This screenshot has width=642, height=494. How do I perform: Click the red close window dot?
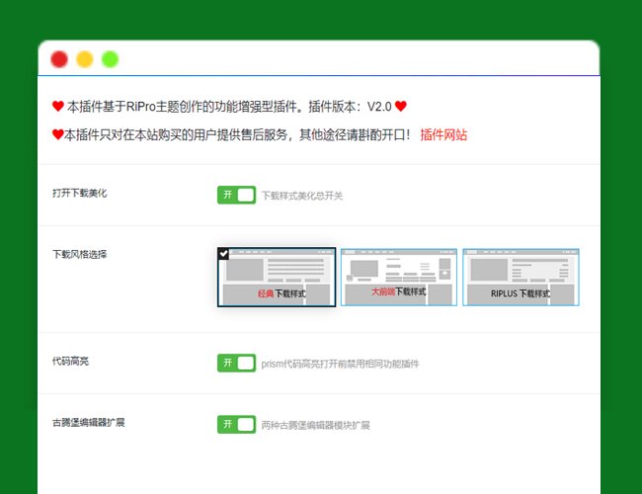point(59,59)
